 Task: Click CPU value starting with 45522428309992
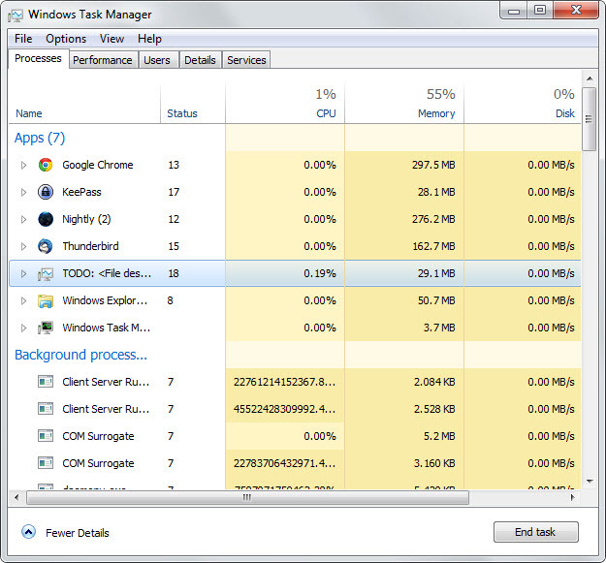[284, 409]
